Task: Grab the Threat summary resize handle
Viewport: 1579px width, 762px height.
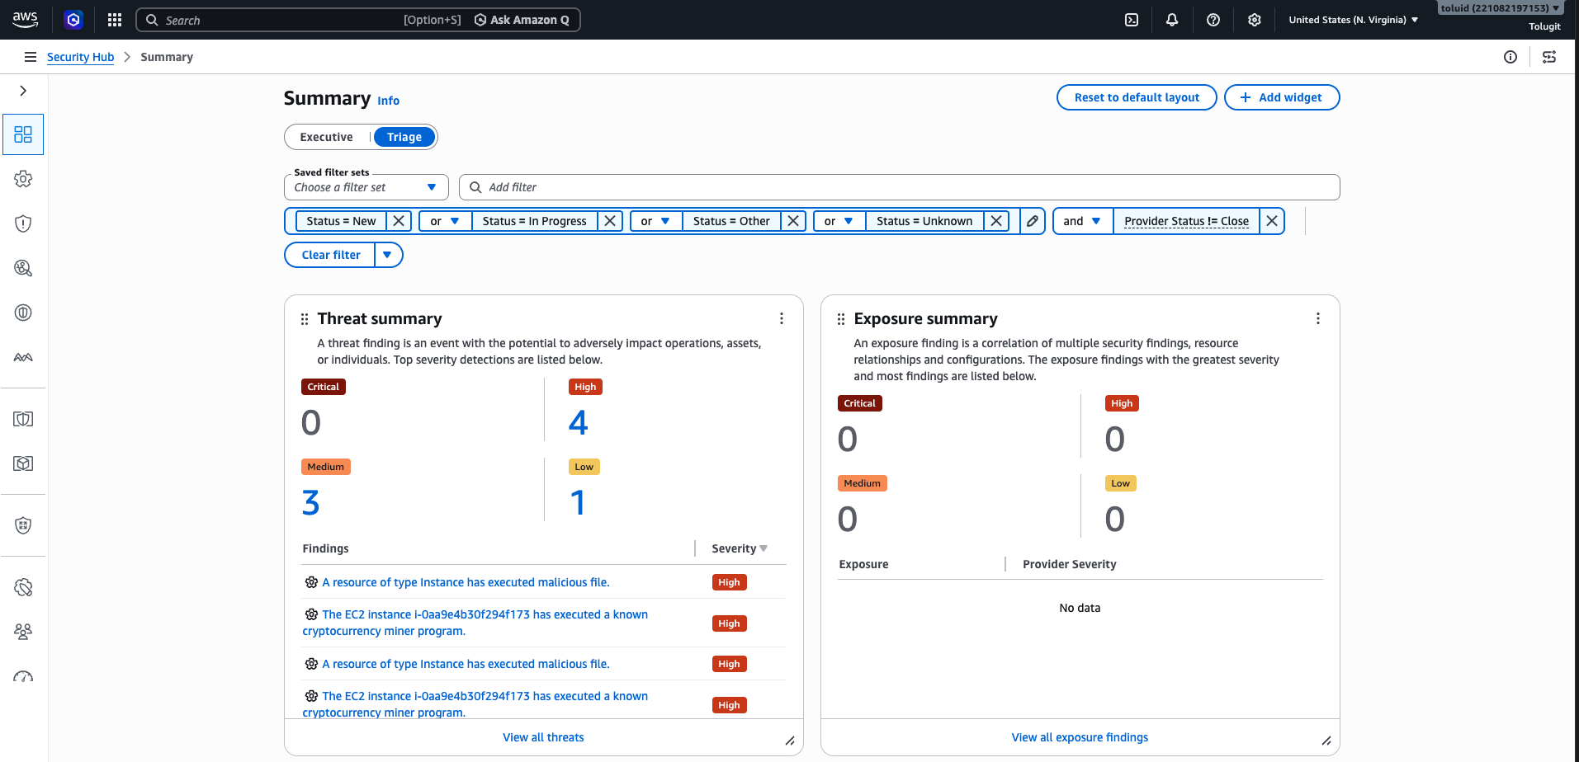Action: pyautogui.click(x=790, y=741)
